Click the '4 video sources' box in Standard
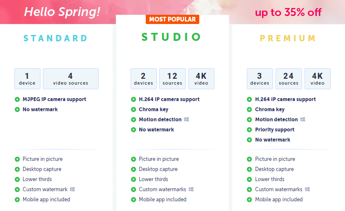Screen dimensions: 345x211 tap(71, 79)
